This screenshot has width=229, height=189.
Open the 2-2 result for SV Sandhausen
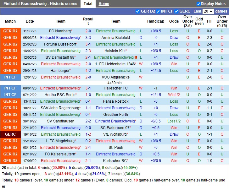(x=88, y=121)
